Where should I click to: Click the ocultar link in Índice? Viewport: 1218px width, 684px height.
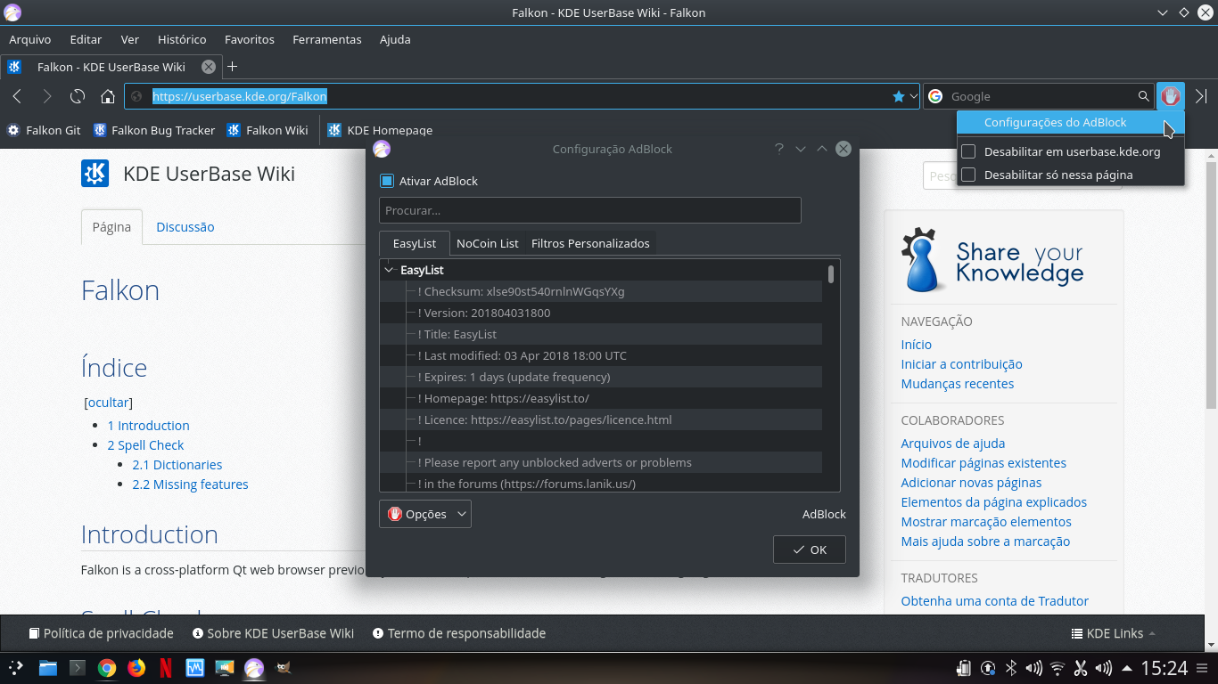[x=109, y=403]
